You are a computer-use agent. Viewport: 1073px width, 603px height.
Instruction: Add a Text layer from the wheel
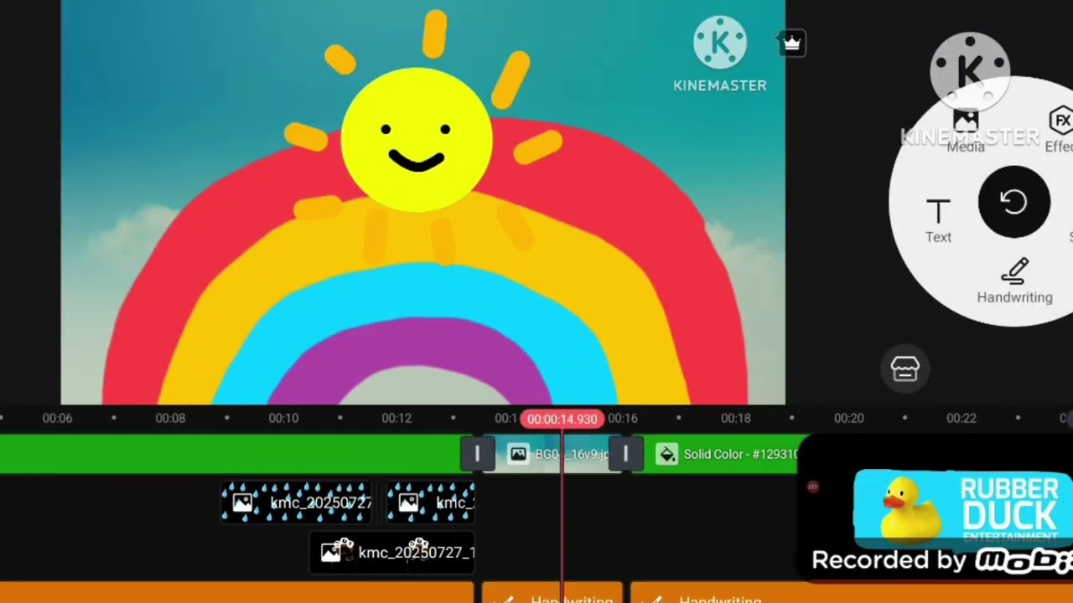[x=938, y=221]
